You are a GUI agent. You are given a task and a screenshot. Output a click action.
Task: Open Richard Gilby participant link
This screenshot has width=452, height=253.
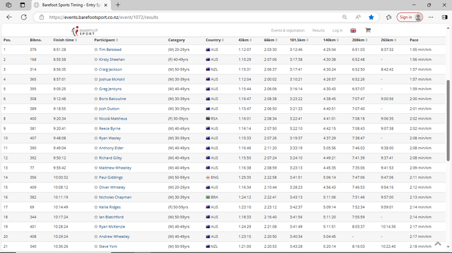point(111,158)
